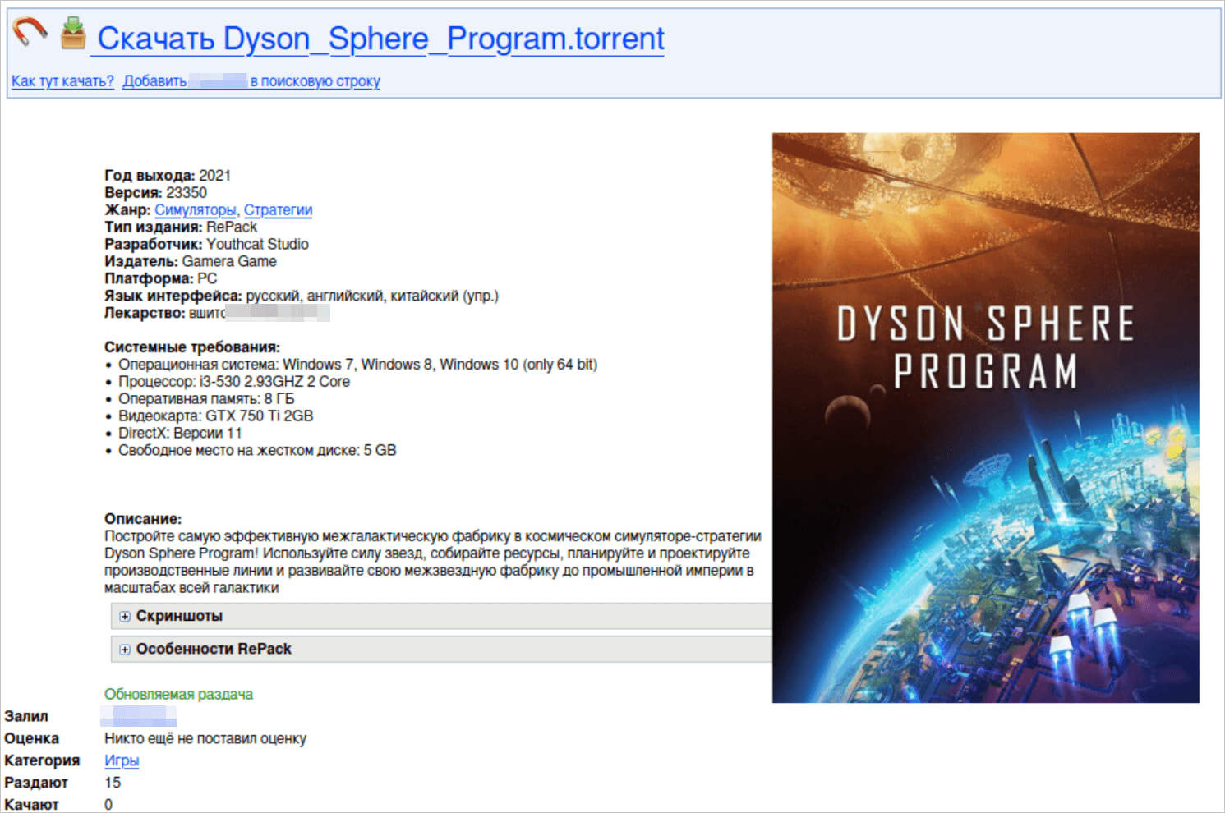Click the 'Платформа: PC' line
The width and height of the screenshot is (1225, 813).
(161, 278)
